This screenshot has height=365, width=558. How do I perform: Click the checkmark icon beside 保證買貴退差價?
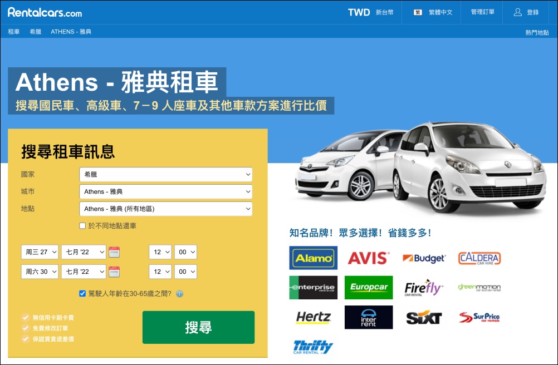pyautogui.click(x=25, y=339)
